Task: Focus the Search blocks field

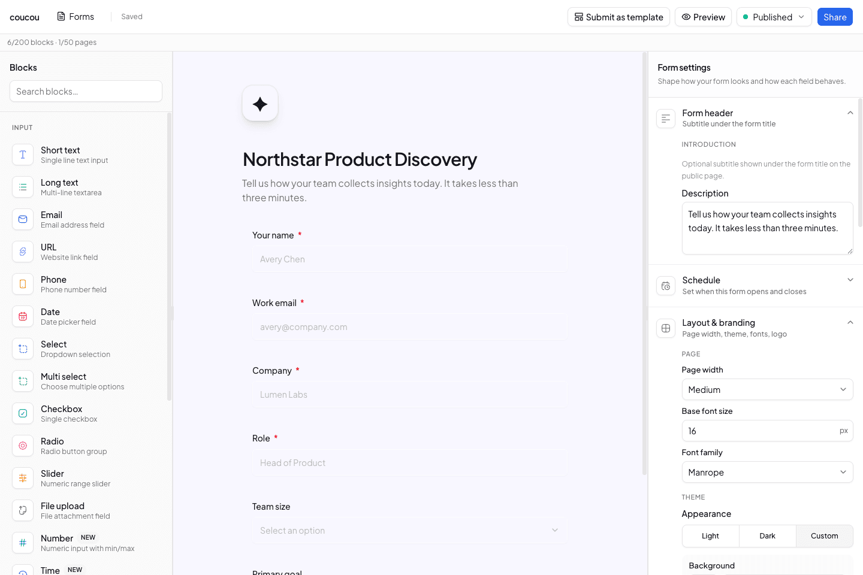Action: point(86,91)
